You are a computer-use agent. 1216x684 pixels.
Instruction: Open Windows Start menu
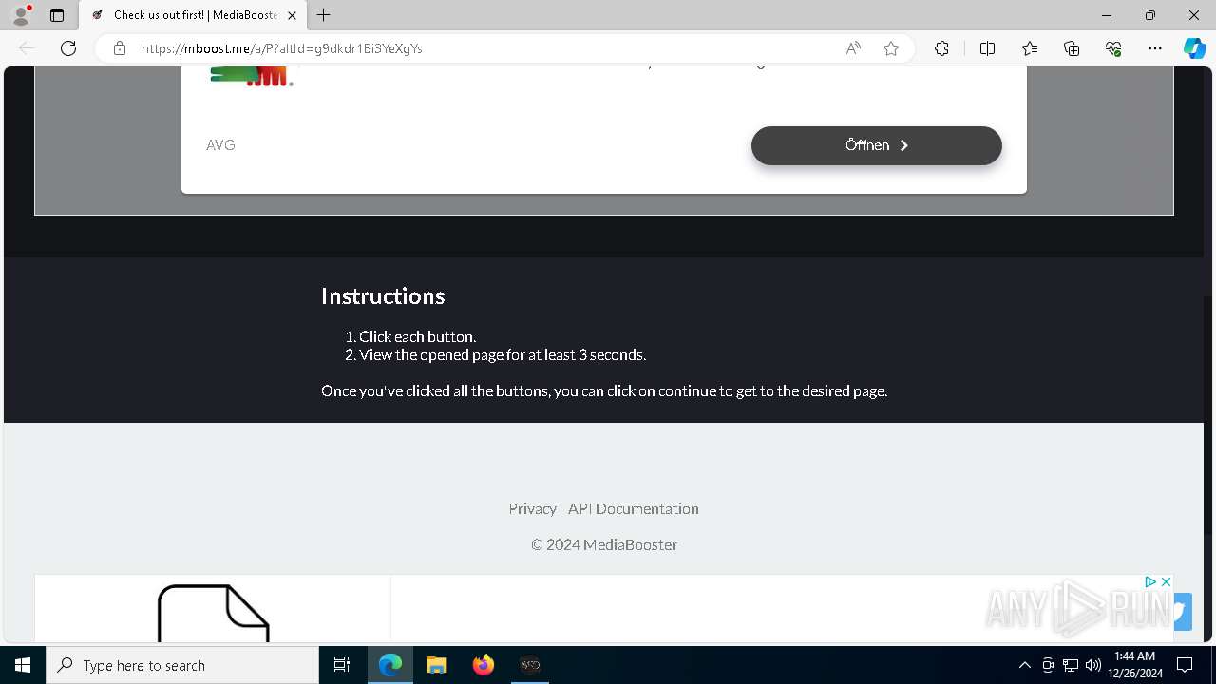point(23,665)
